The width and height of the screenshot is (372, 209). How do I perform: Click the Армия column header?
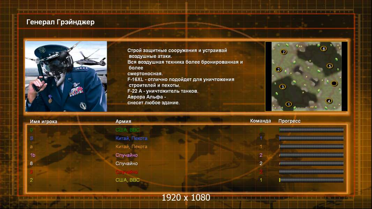point(124,122)
